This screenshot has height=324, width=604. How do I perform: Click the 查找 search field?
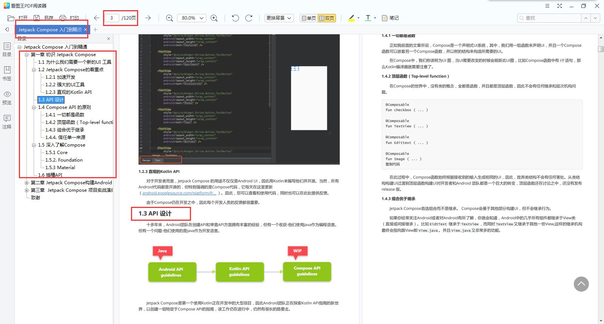pyautogui.click(x=549, y=18)
